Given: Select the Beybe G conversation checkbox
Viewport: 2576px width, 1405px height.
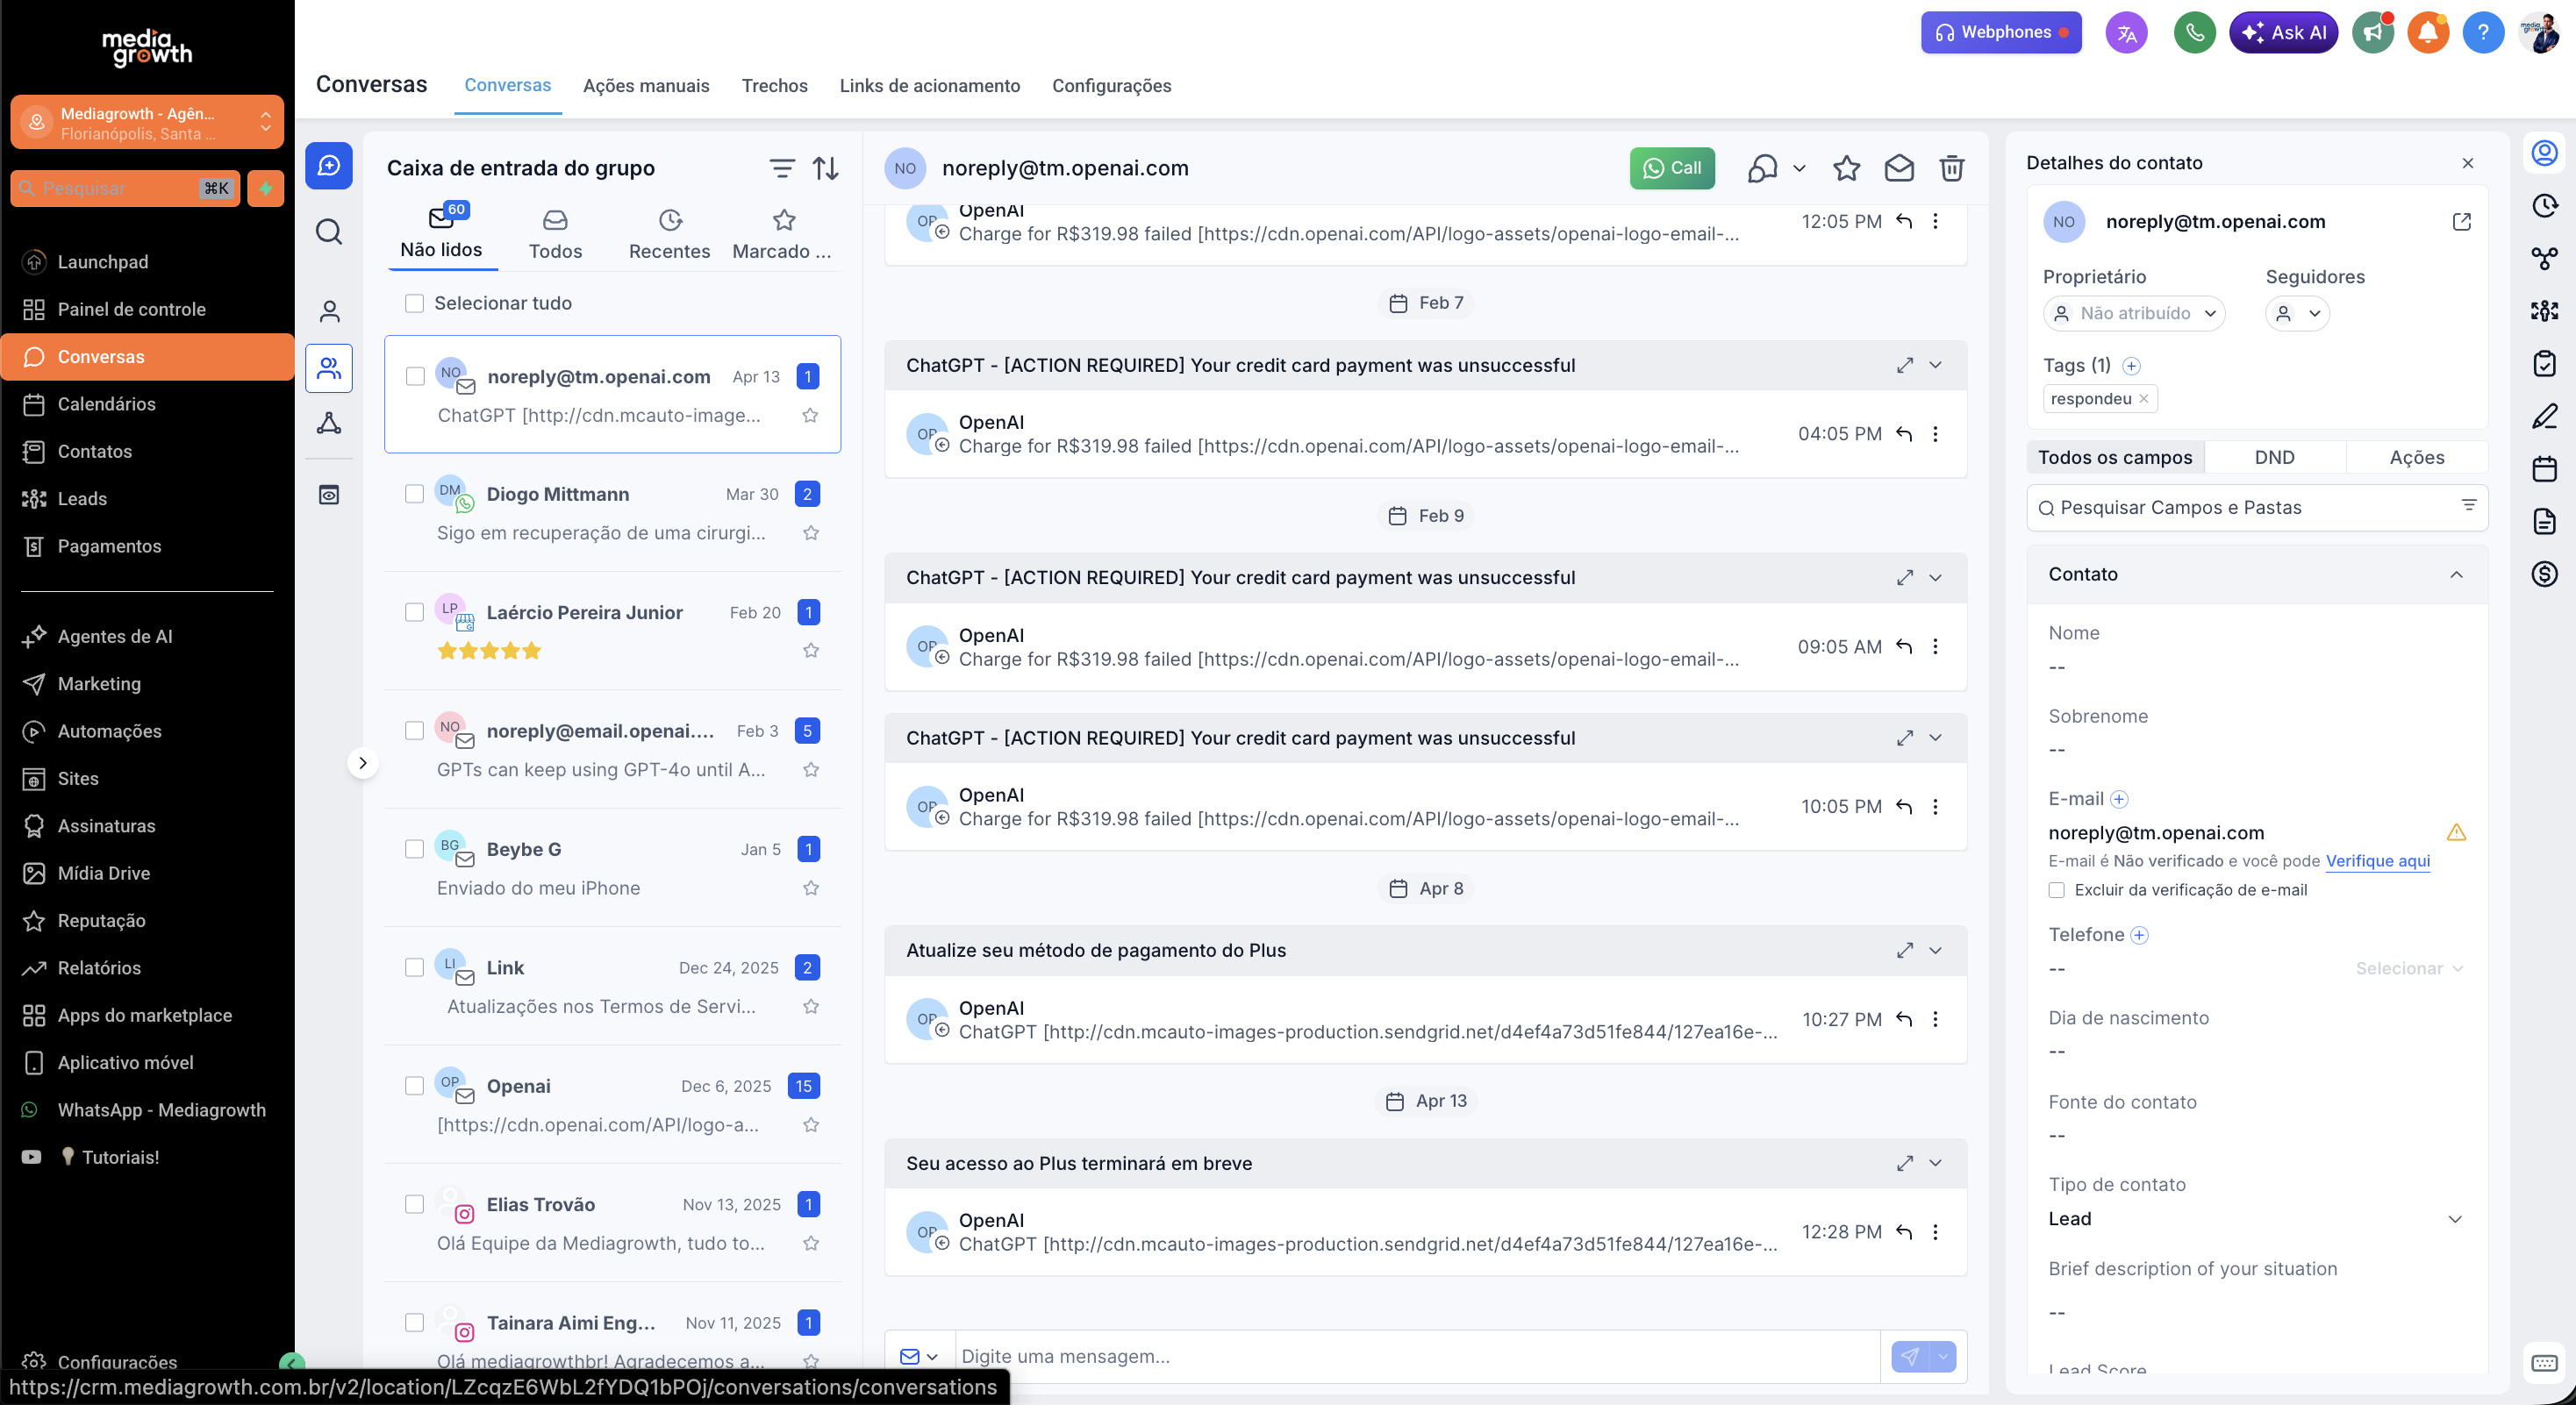Looking at the screenshot, I should coord(414,849).
